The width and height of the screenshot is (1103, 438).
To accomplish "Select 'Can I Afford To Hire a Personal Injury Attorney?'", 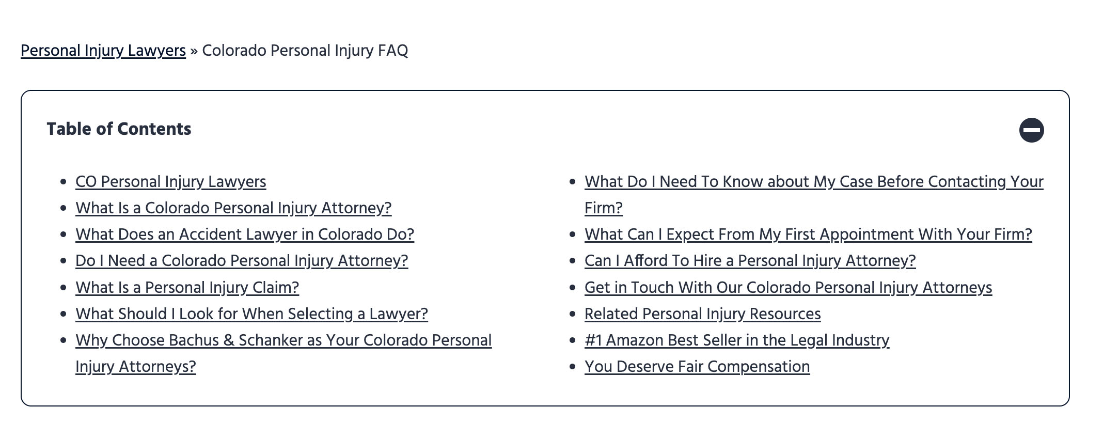I will (x=750, y=261).
